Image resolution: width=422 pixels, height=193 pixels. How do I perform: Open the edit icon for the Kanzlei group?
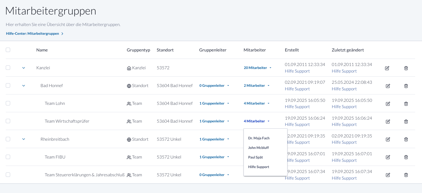click(387, 68)
